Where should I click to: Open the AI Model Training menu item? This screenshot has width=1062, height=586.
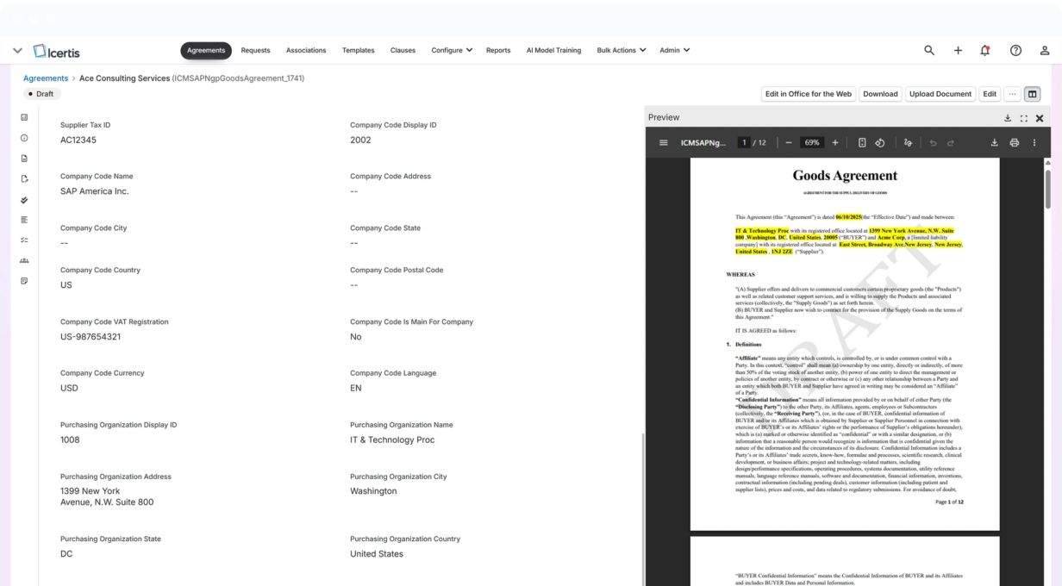pos(553,51)
